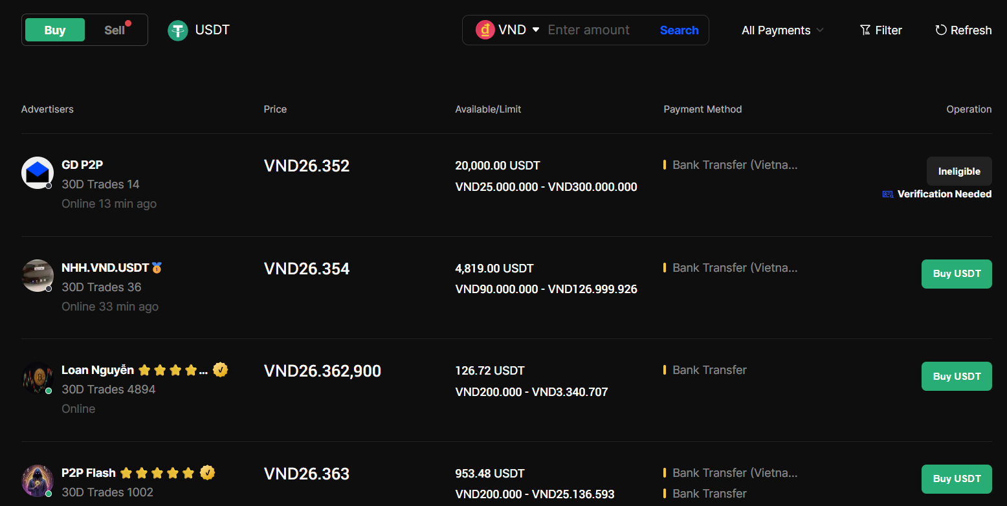Image resolution: width=1007 pixels, height=506 pixels.
Task: Click P2P Flash verified gold badge
Action: 207,473
